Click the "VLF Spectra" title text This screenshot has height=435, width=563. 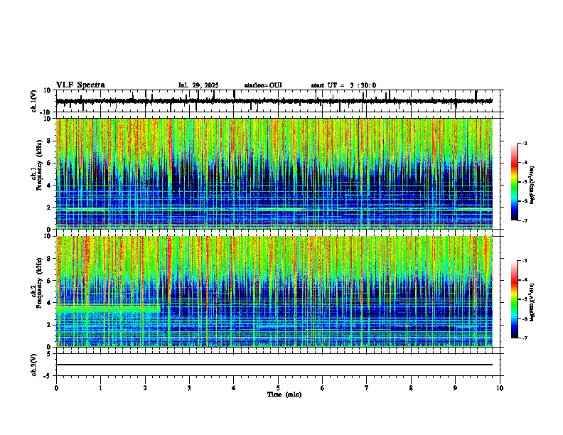pos(80,85)
